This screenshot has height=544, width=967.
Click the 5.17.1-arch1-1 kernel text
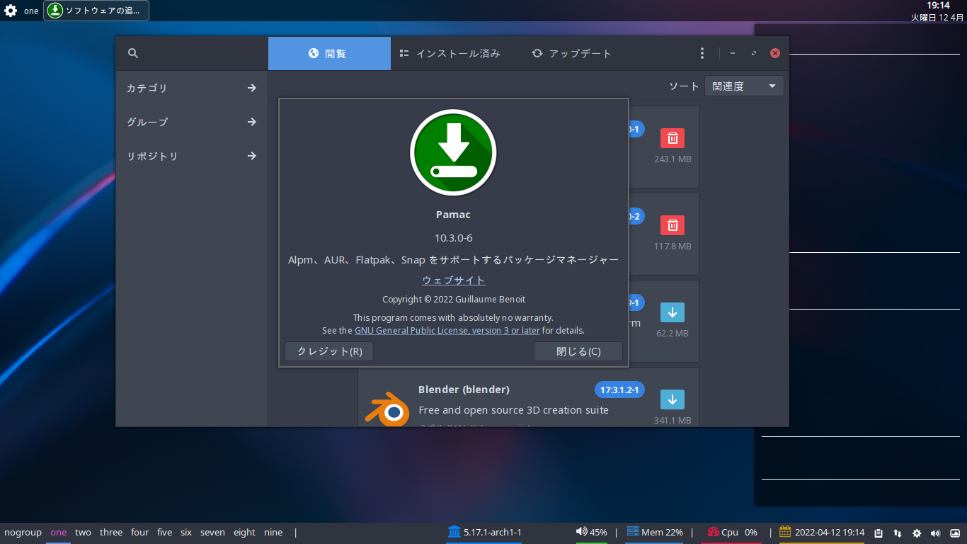click(493, 533)
